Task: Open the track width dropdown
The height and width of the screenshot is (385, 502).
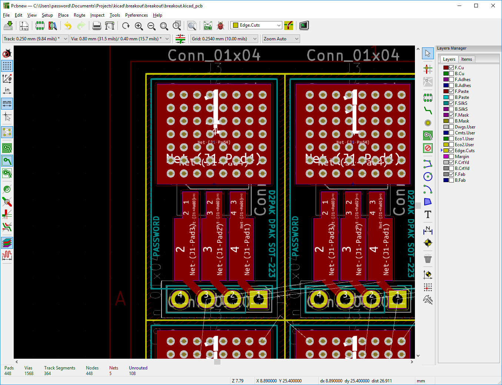Action: tap(36, 39)
